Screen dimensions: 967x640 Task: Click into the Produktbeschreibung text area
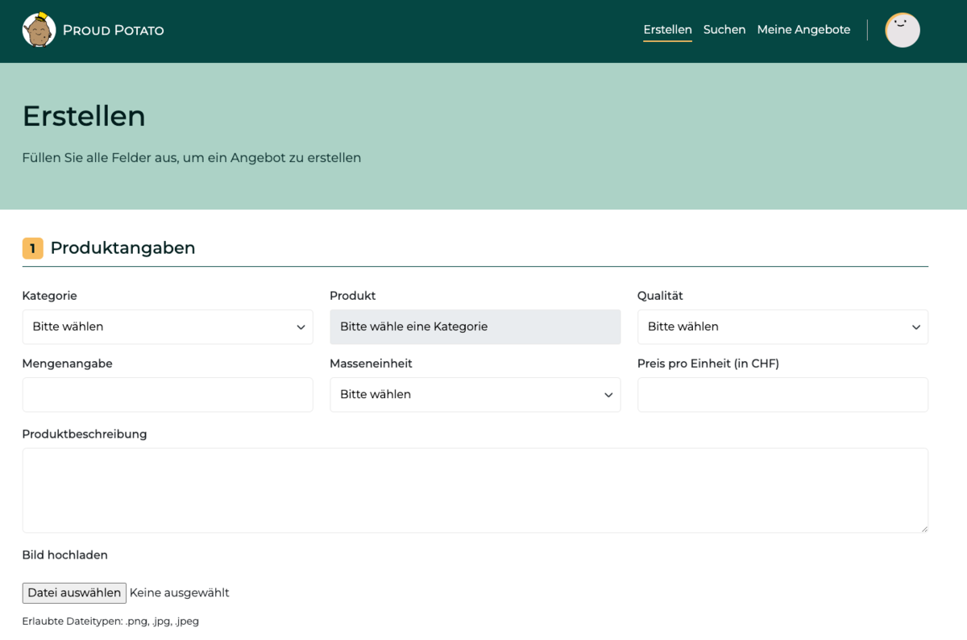(475, 490)
